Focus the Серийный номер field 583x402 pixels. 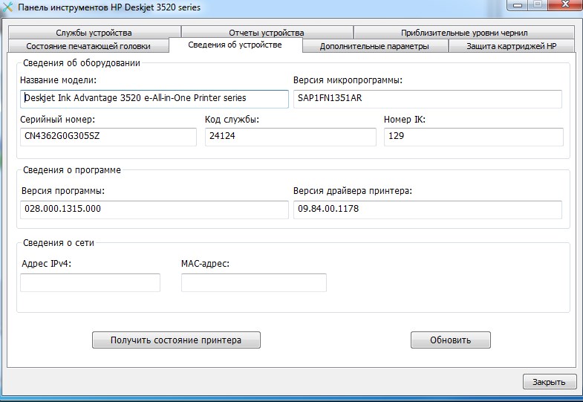coord(108,137)
